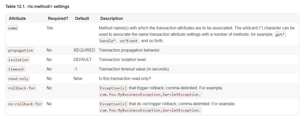Click the Table 12.1 tx:method settings caption
The height and width of the screenshot is (121, 305).
coord(37,6)
